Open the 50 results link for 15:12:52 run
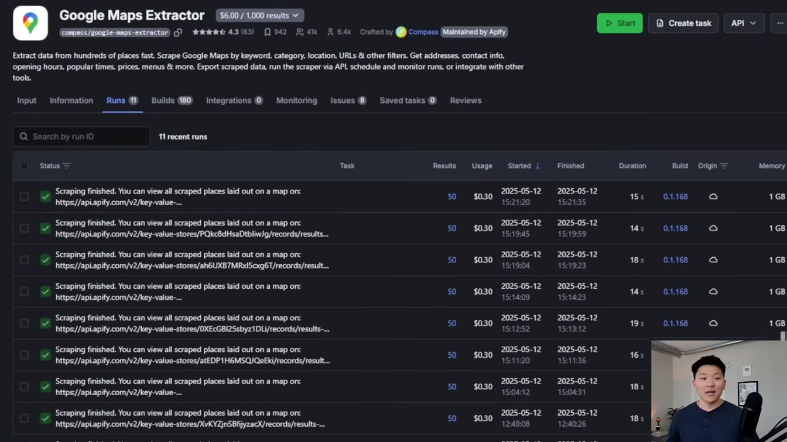 [452, 323]
